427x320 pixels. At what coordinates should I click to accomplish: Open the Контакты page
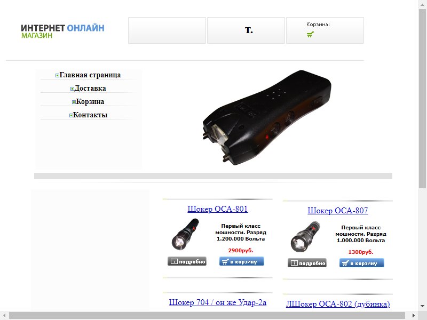tap(90, 115)
